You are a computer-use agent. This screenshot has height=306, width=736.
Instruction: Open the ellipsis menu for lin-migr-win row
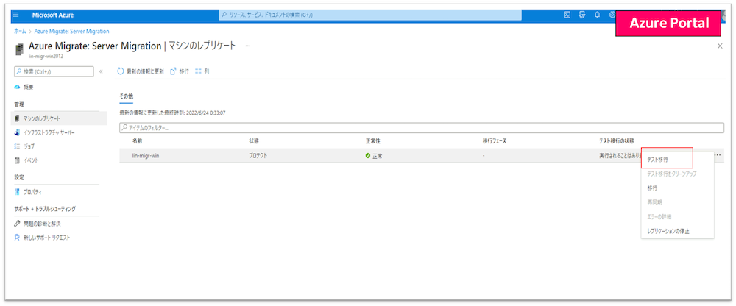717,155
